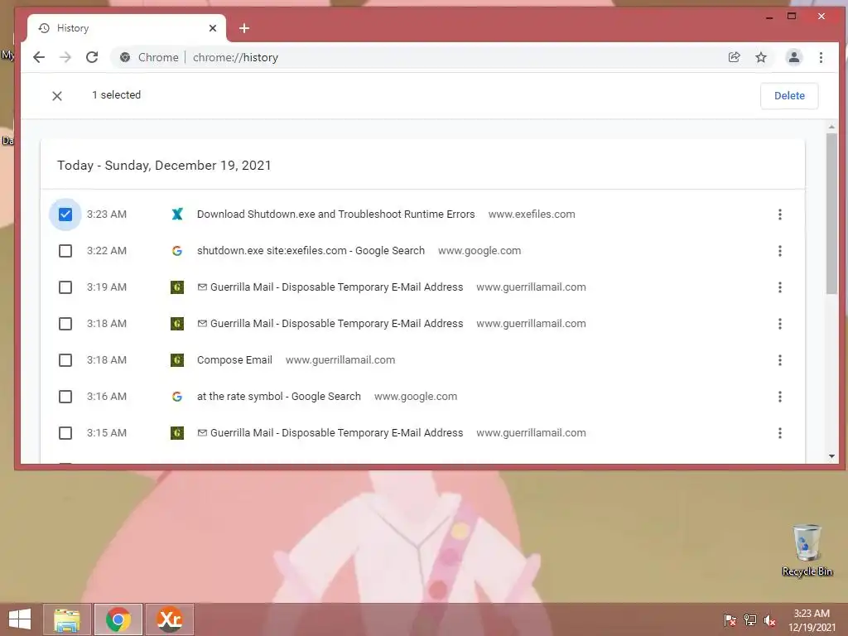The image size is (848, 636).
Task: Click the Action Center flag tray icon
Action: 730,619
